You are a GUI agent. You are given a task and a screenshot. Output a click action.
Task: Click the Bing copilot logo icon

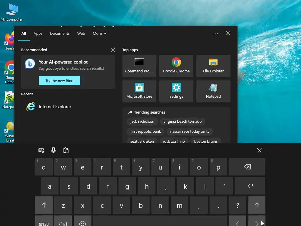(x=30, y=64)
